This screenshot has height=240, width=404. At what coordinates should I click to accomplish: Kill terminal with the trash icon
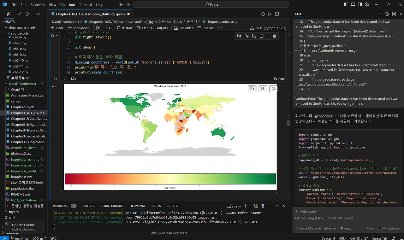pos(263,206)
